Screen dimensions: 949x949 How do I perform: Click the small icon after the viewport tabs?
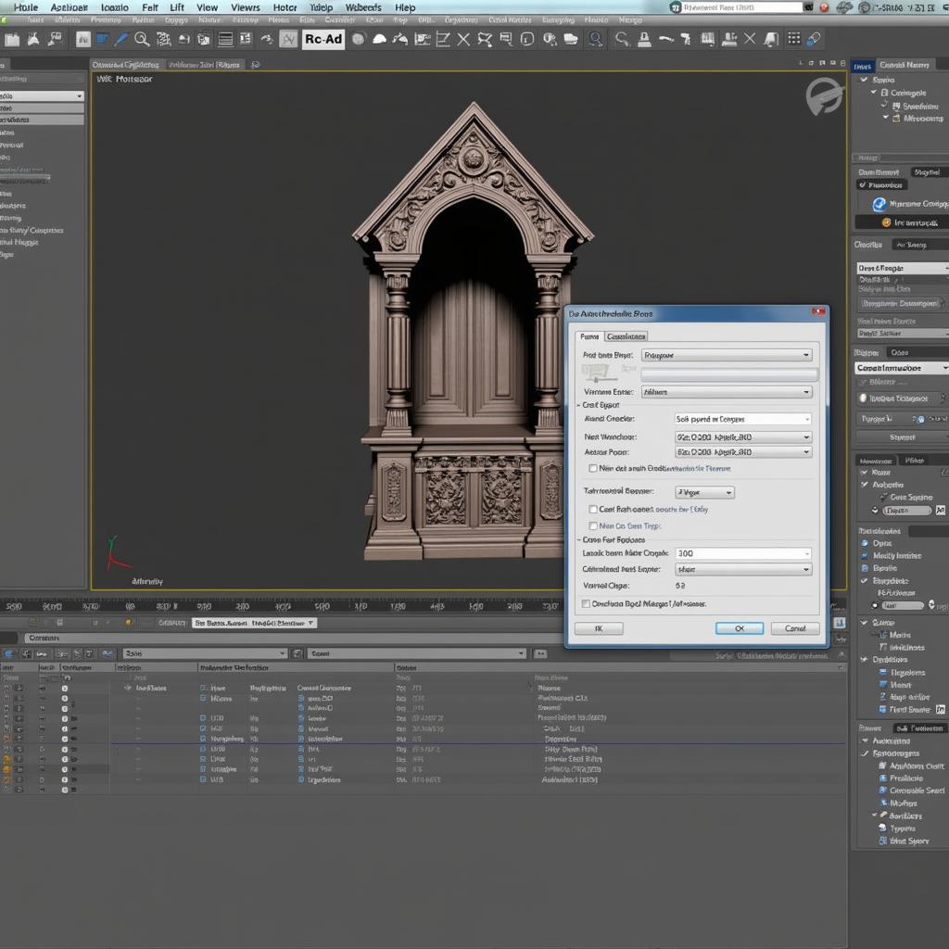256,65
